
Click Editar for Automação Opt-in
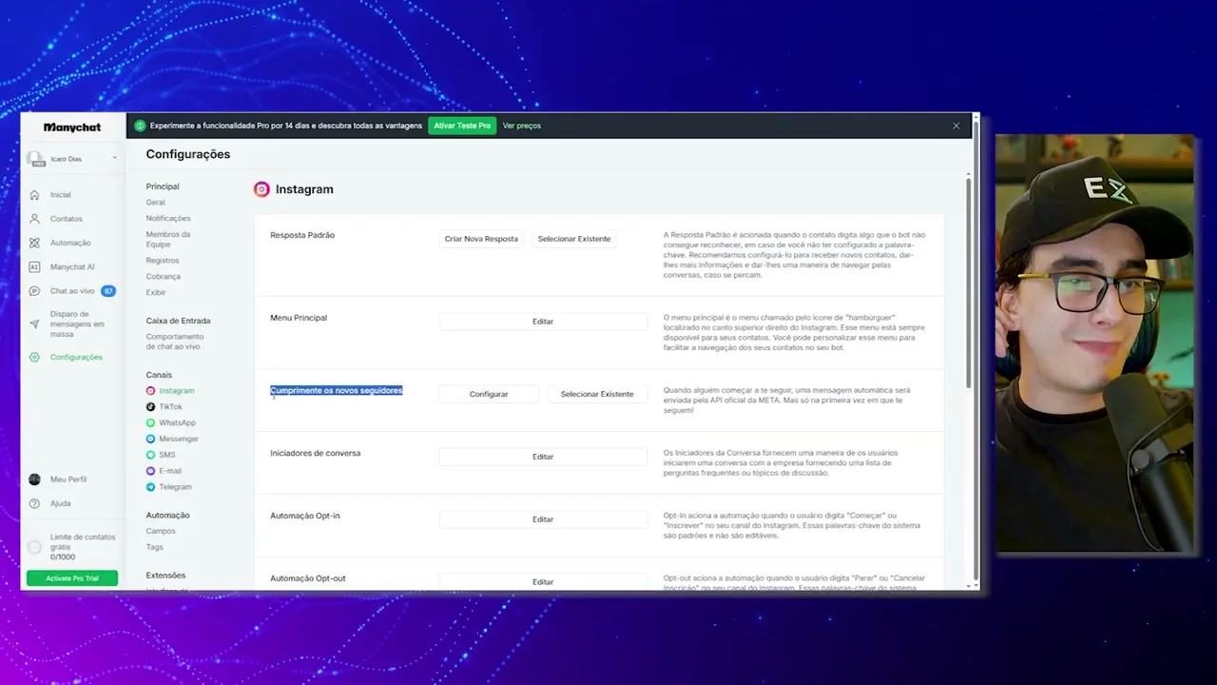pos(543,519)
